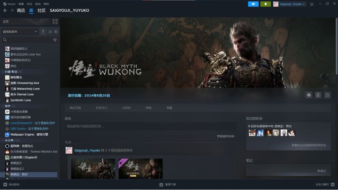338x190 pixels.
Task: Open the 指南 game link
Action: (149, 108)
